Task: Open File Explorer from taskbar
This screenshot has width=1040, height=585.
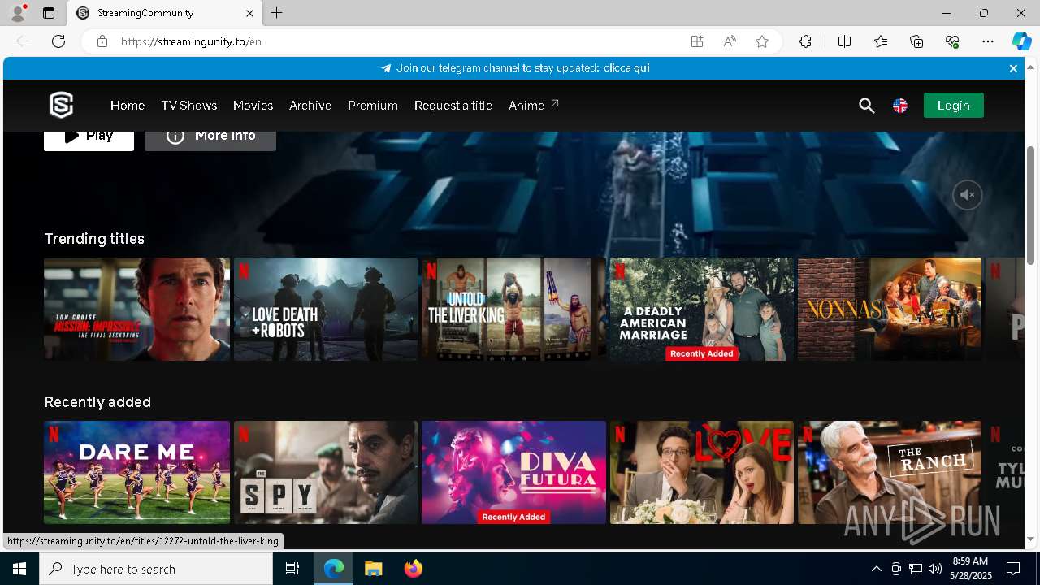Action: tap(373, 569)
